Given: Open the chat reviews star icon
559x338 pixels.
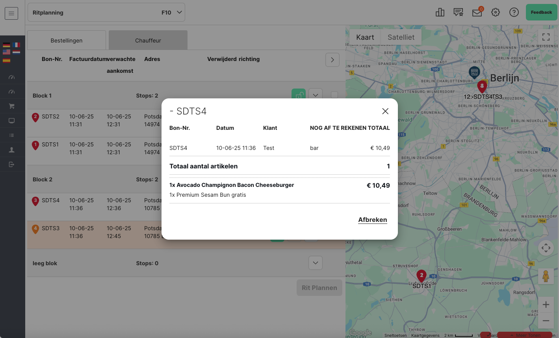Looking at the screenshot, I should tap(458, 13).
